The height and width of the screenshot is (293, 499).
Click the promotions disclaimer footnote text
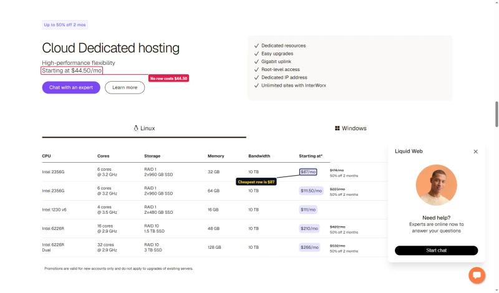pos(119,269)
